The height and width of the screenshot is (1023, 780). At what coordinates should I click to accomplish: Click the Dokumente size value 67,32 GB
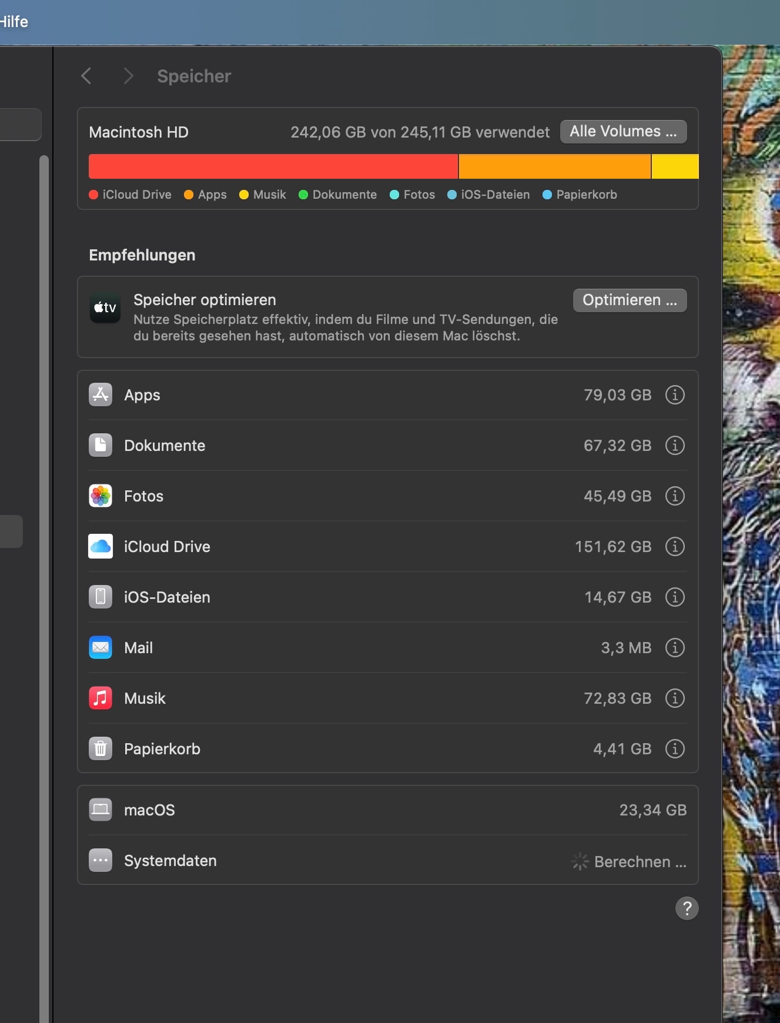617,446
